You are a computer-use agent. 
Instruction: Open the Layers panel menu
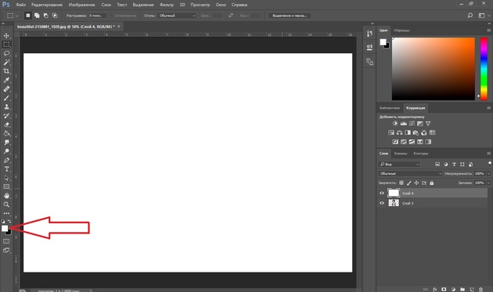pyautogui.click(x=488, y=153)
